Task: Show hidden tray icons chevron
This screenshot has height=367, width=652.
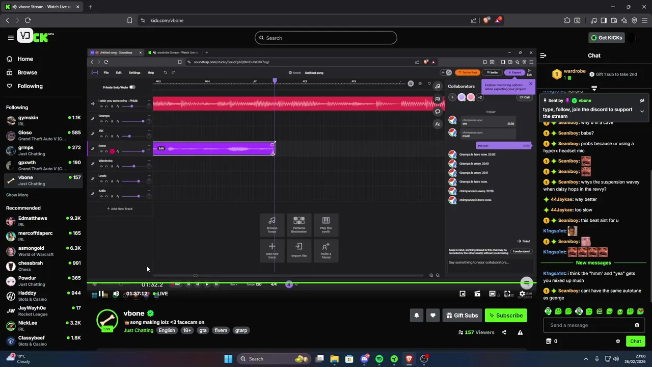Action: (x=586, y=359)
